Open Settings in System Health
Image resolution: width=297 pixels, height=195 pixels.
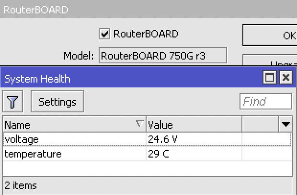57,101
